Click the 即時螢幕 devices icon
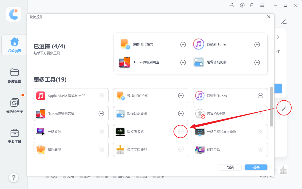The height and width of the screenshot is (189, 302). coord(200,150)
